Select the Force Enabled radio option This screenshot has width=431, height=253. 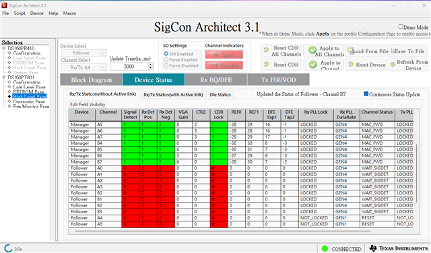tap(166, 59)
